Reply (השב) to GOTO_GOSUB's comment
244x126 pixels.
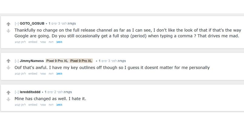pyautogui.click(x=59, y=42)
